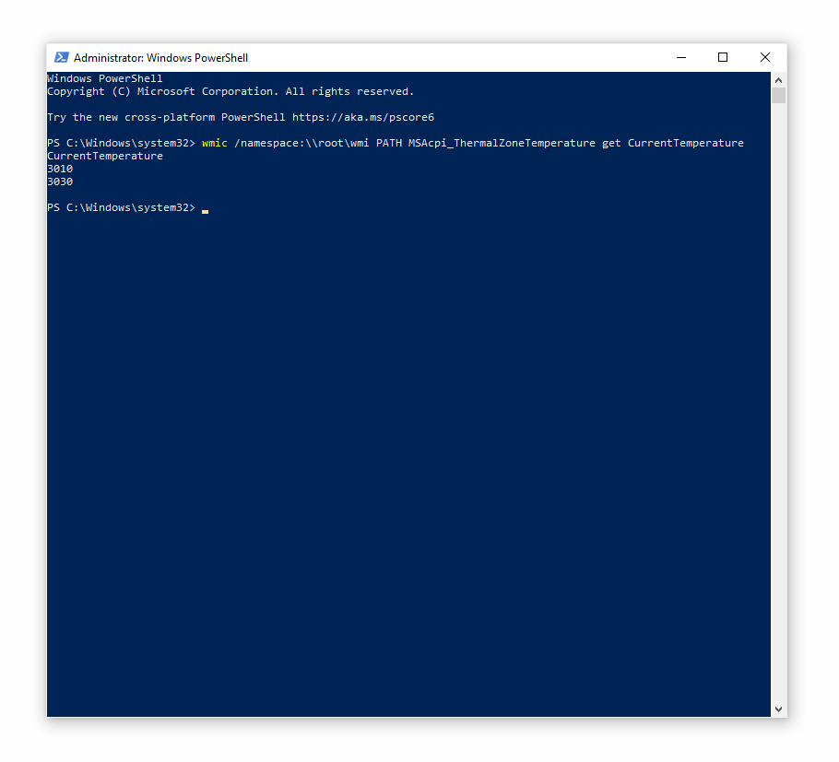Screen dimensions: 839x762
Task: Click the /namespace:\\root\wmi argument
Action: tap(301, 143)
